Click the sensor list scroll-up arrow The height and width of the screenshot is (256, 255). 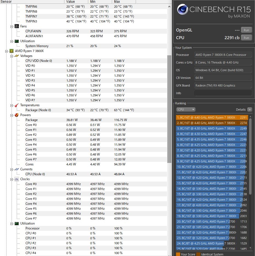click(x=169, y=7)
